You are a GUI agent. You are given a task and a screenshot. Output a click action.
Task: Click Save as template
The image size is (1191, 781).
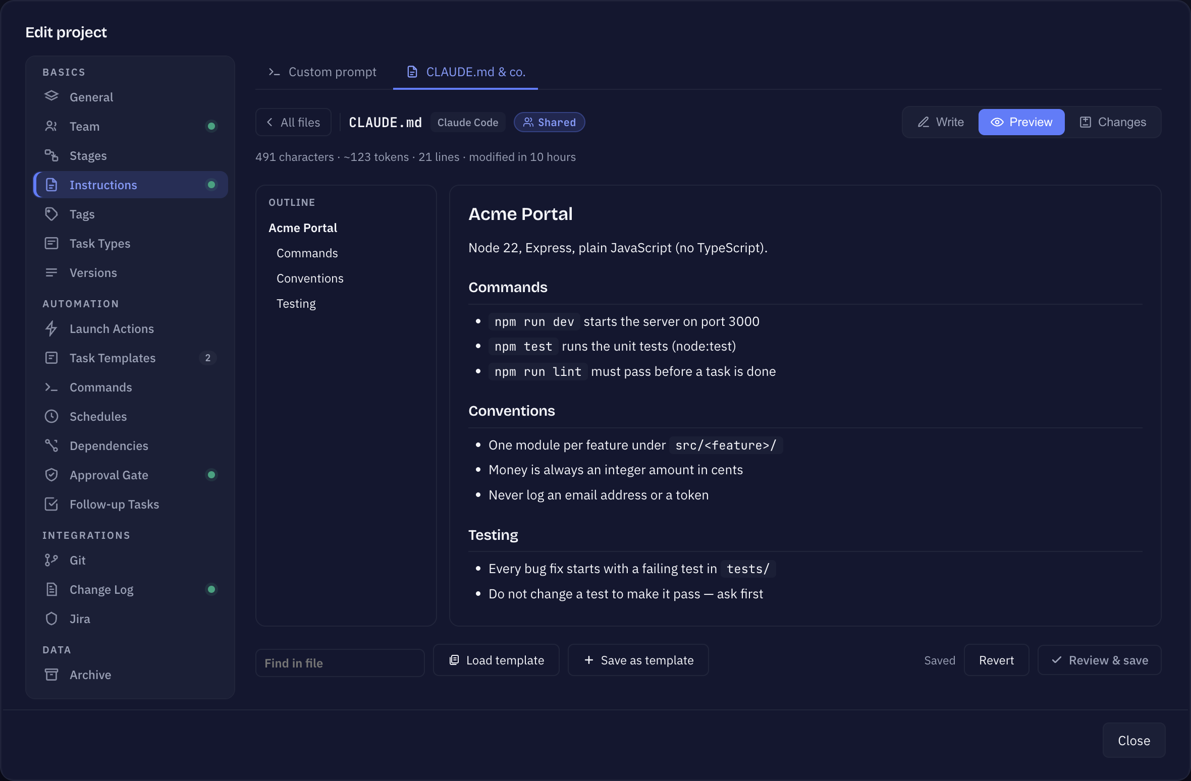click(x=638, y=660)
